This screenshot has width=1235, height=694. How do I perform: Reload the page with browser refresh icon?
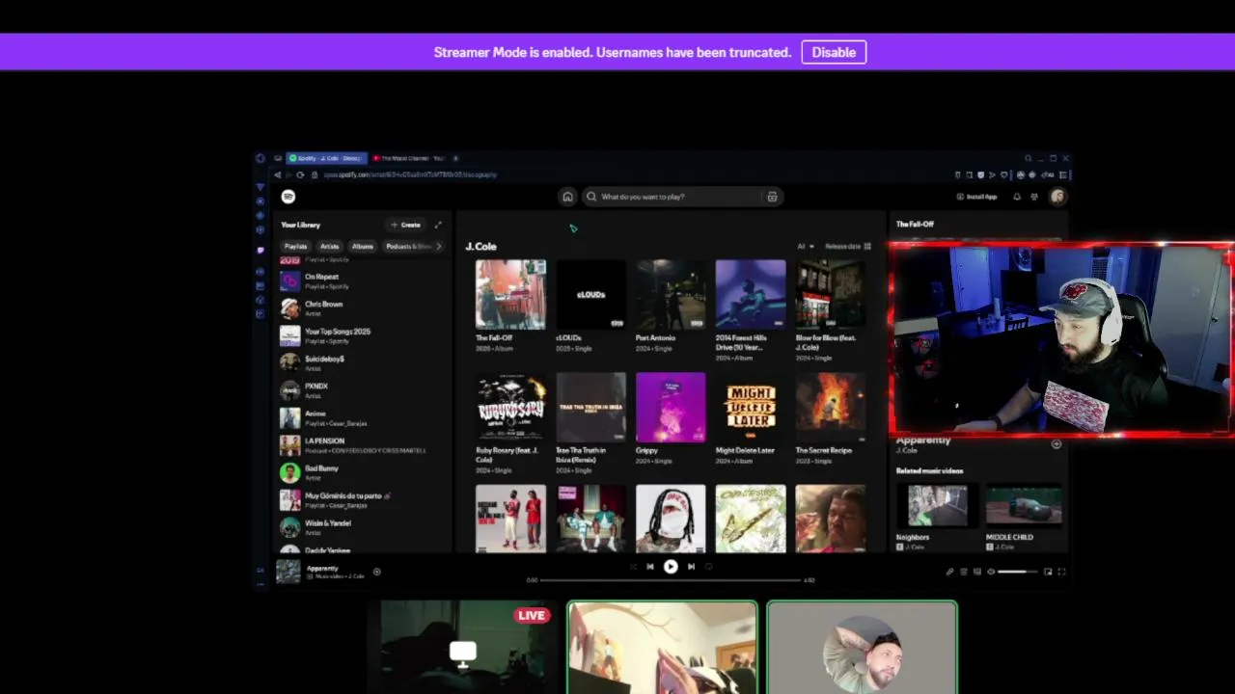pyautogui.click(x=300, y=174)
